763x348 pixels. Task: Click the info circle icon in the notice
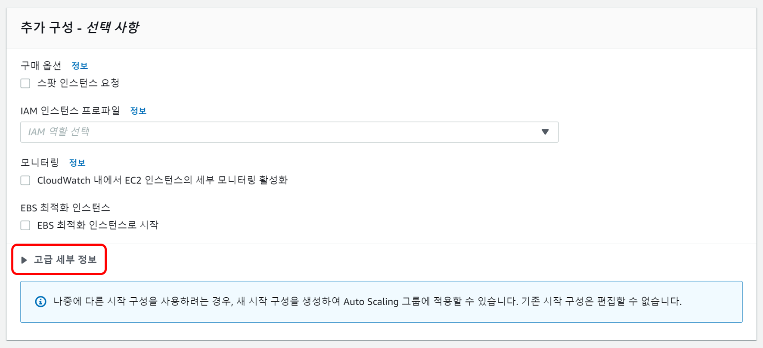pos(40,302)
